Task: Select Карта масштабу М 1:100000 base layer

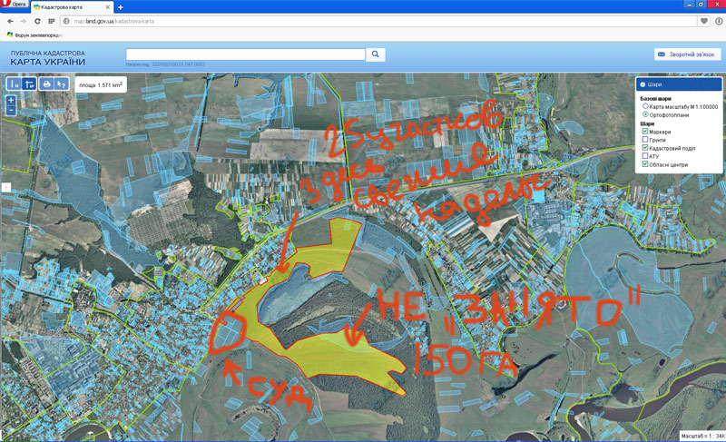Action: click(x=645, y=106)
